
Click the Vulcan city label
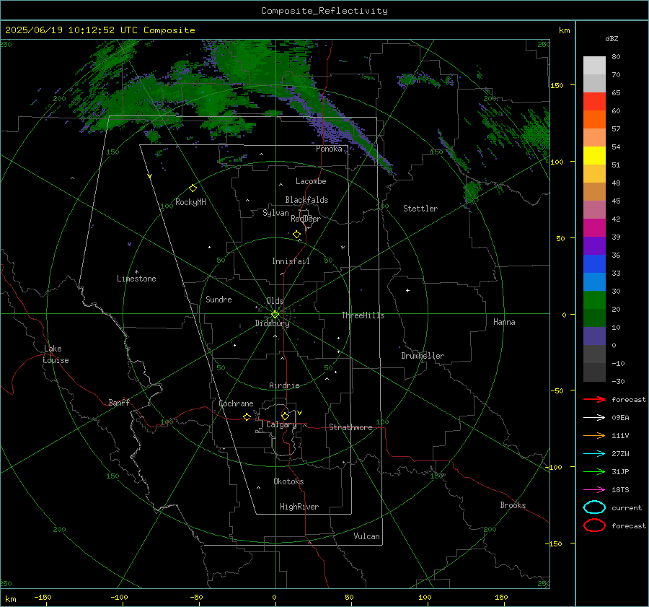coord(367,536)
